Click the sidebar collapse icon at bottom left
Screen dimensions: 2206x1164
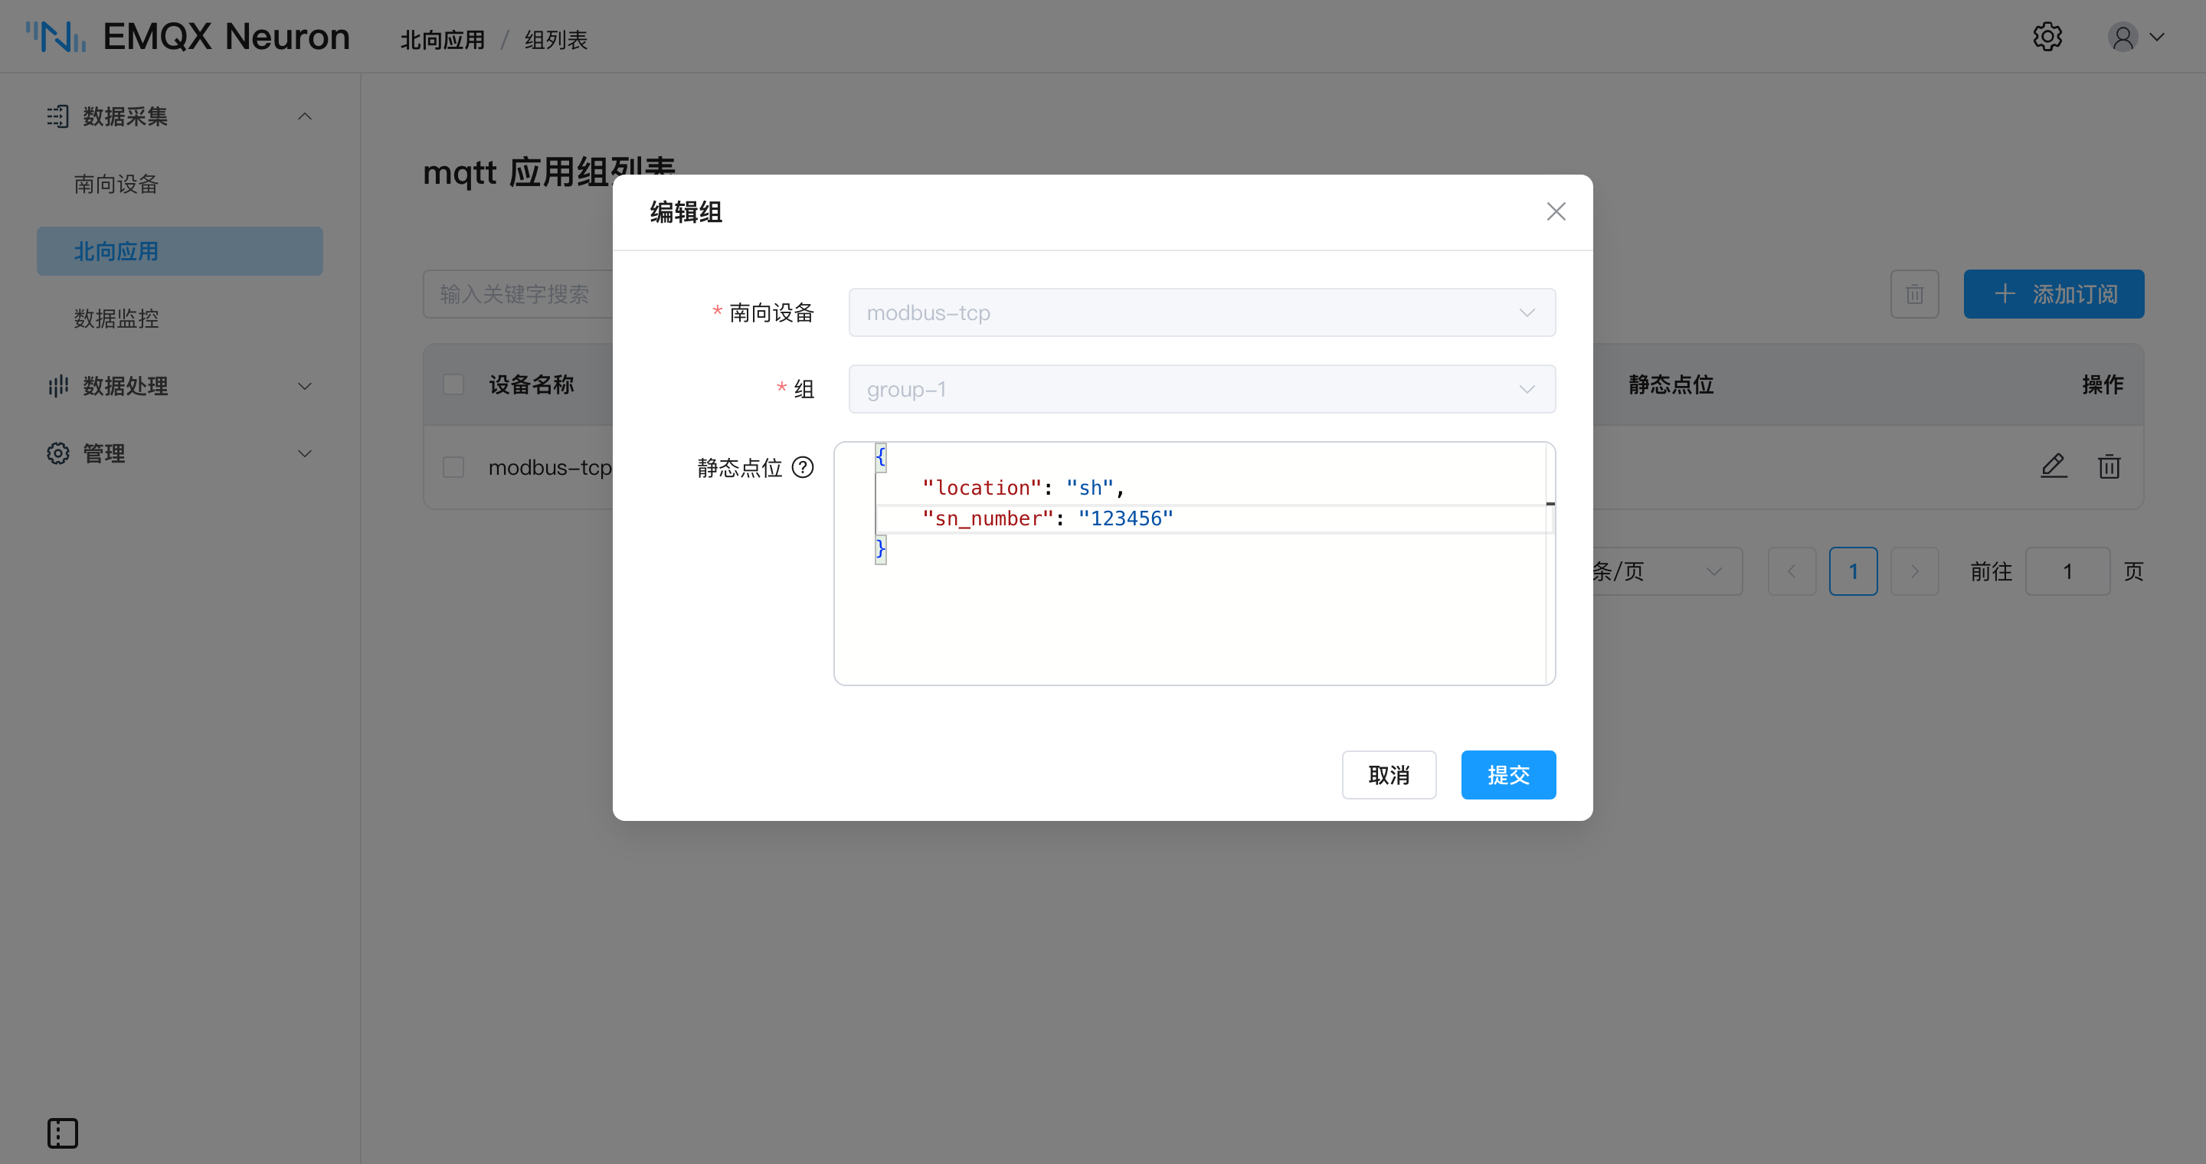[x=61, y=1133]
